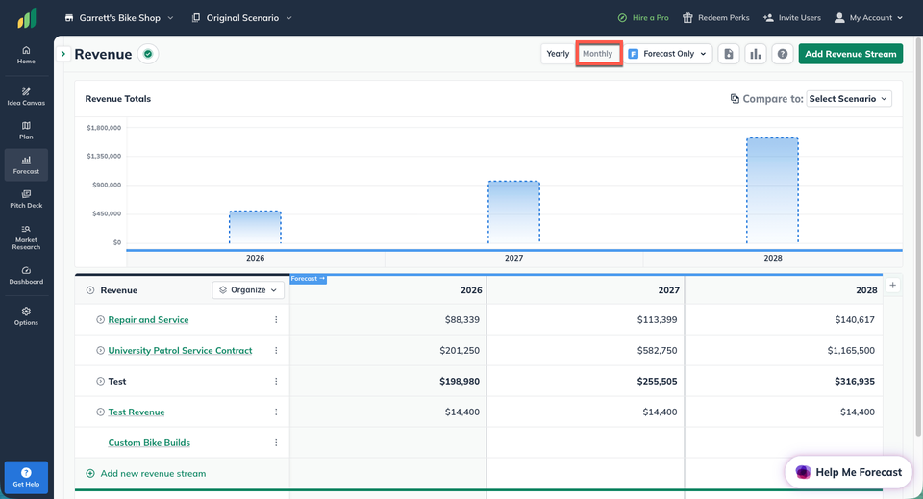Open the Home sidebar item
The height and width of the screenshot is (499, 923).
tap(26, 55)
